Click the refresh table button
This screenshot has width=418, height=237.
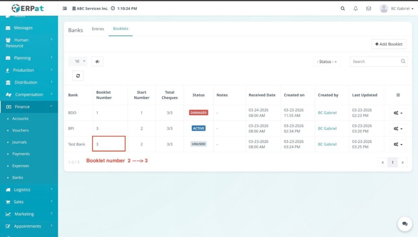pos(78,76)
